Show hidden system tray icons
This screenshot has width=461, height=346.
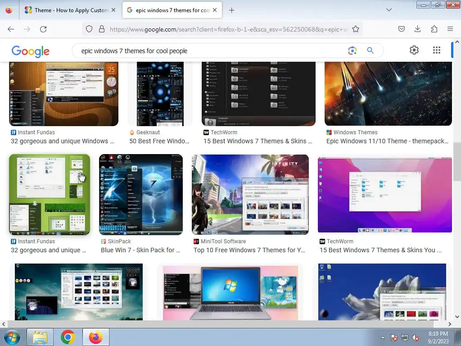click(383, 337)
